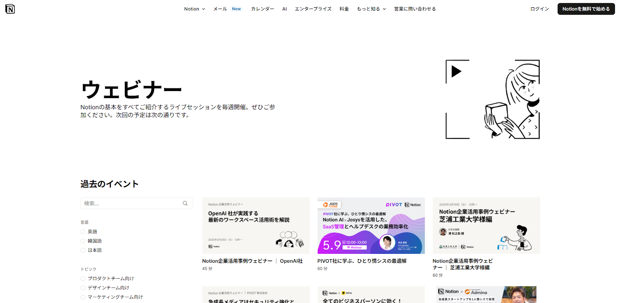620x303 pixels.
Task: Open the カレンダー menu item
Action: (262, 9)
